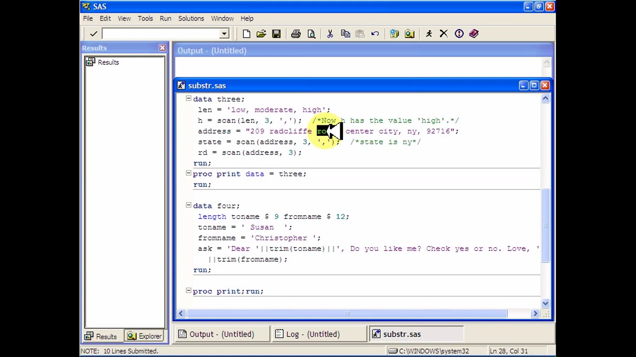The width and height of the screenshot is (636, 357).
Task: Open the New Library icon
Action: tap(395, 34)
